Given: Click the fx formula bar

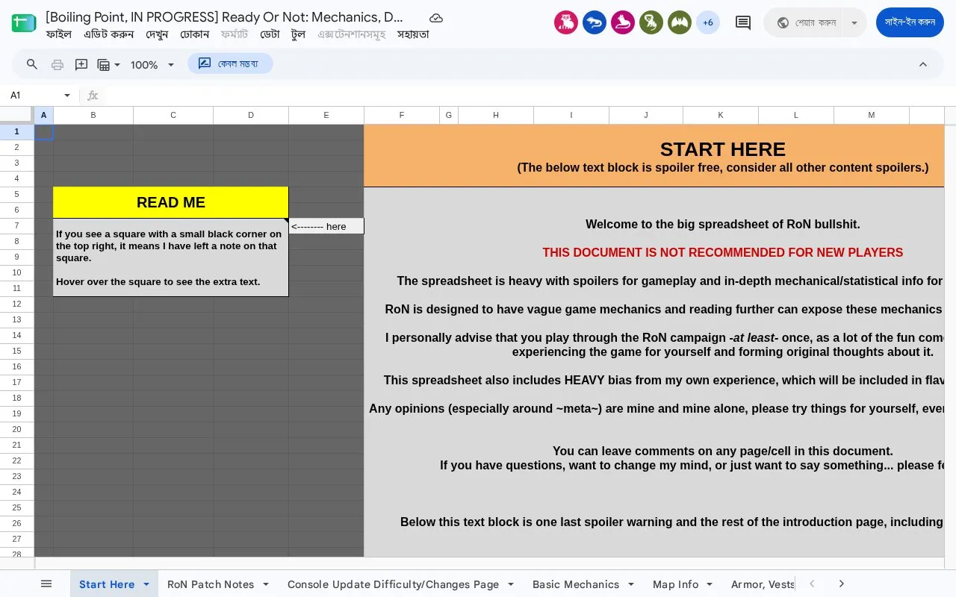Looking at the screenshot, I should click(x=523, y=96).
